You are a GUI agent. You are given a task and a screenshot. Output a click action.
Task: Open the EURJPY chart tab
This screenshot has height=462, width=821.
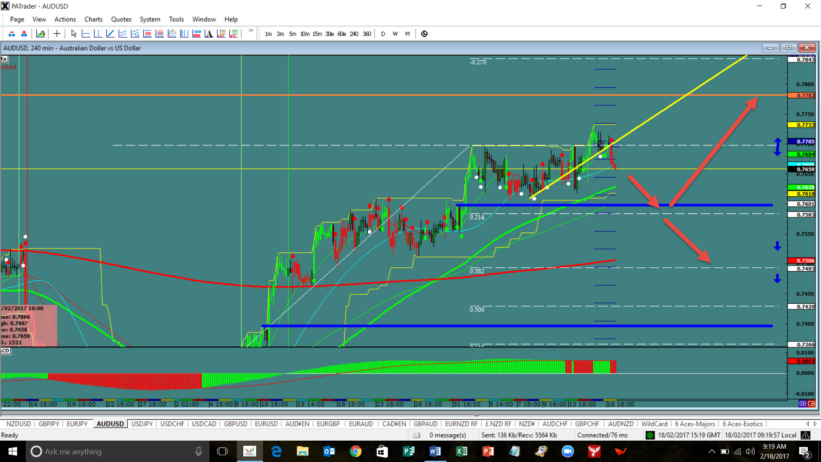[x=77, y=424]
